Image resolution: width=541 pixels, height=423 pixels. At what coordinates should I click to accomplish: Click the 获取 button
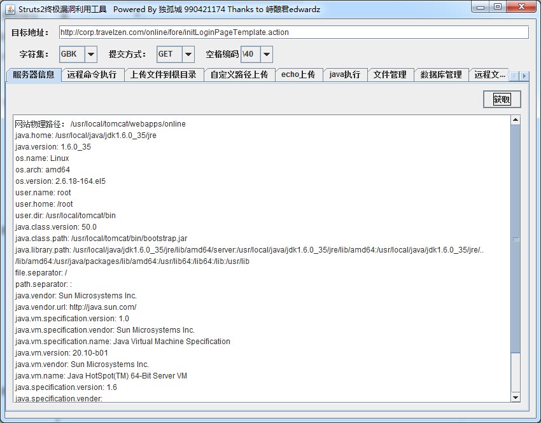pyautogui.click(x=502, y=100)
